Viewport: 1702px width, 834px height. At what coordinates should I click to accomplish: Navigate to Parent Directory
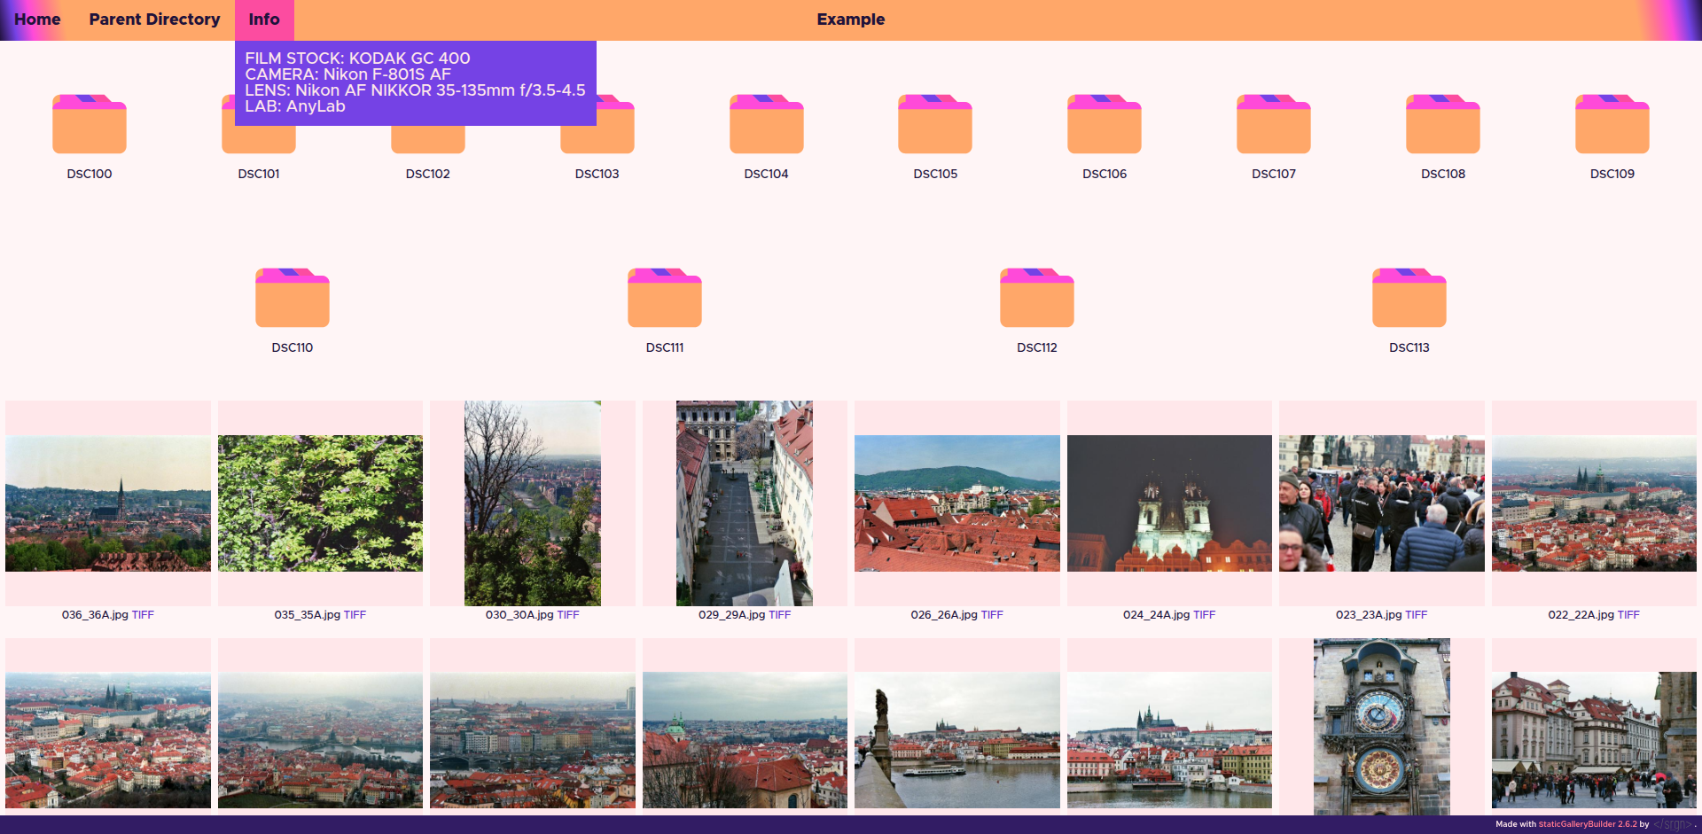(154, 19)
